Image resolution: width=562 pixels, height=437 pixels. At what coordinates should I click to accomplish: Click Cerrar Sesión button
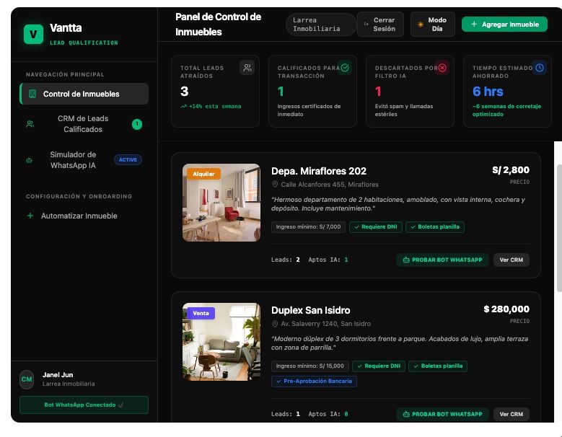[380, 25]
